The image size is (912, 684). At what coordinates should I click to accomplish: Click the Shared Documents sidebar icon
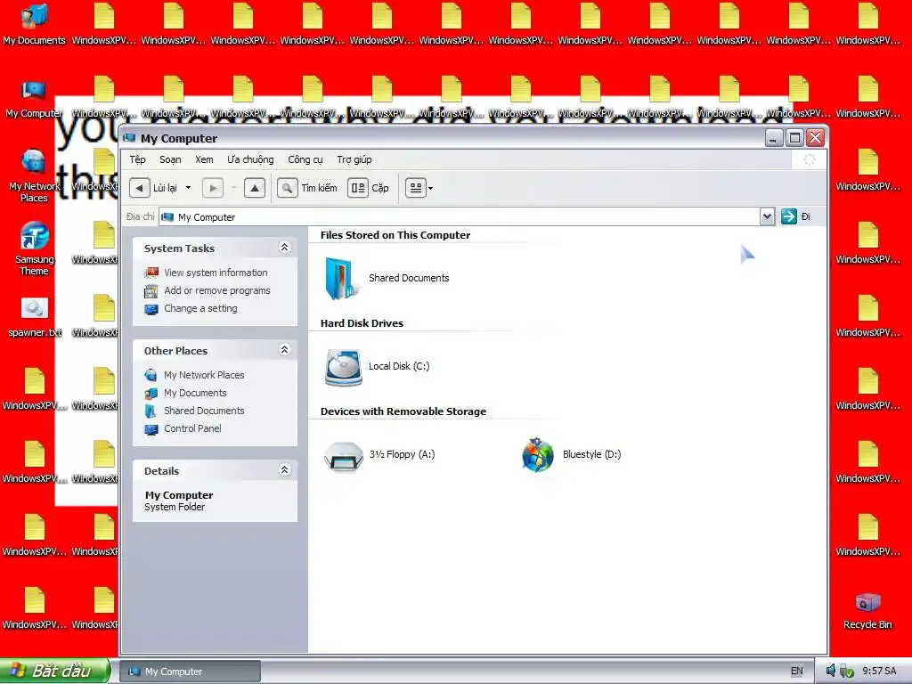151,411
